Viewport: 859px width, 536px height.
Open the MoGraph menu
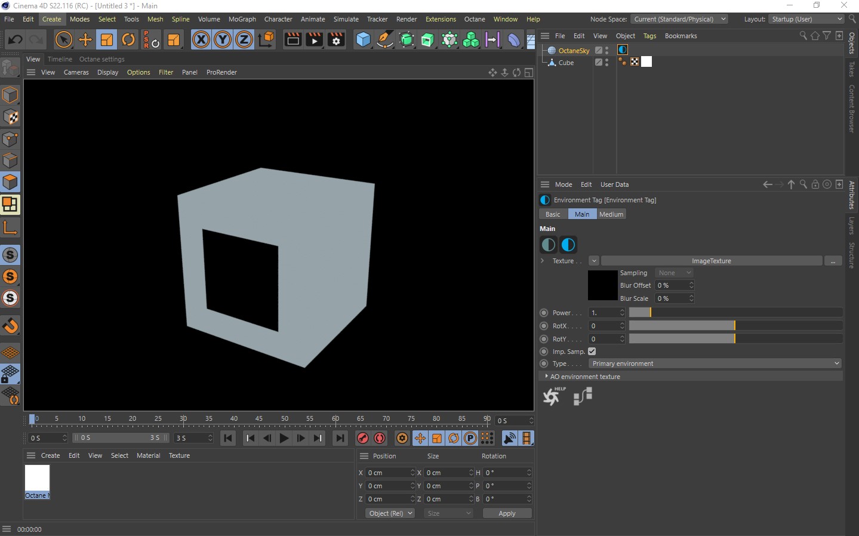(x=242, y=19)
